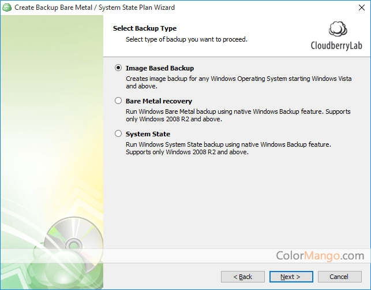Go back with the Back button
The width and height of the screenshot is (371, 290).
242,277
